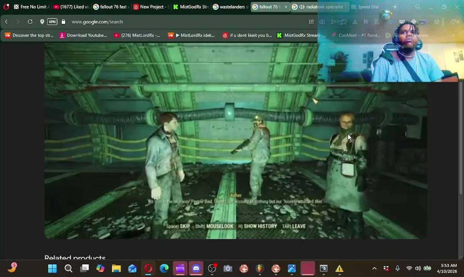Open the extensions cube icon

(x=437, y=22)
